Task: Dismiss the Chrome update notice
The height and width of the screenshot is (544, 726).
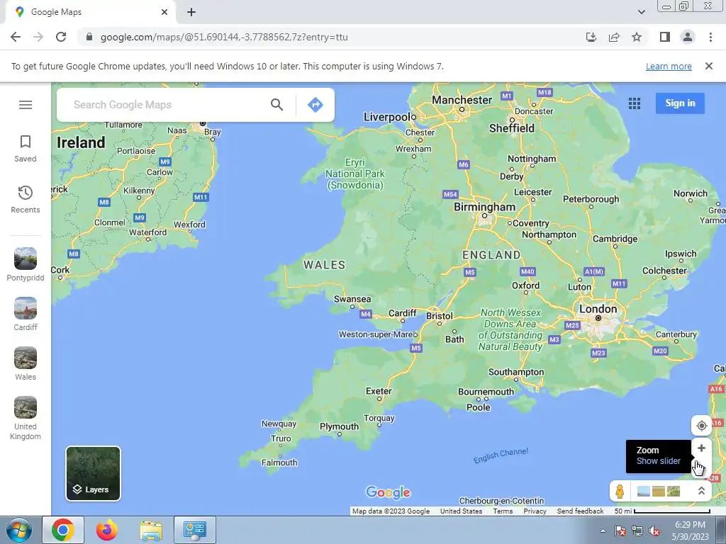Action: coord(709,66)
